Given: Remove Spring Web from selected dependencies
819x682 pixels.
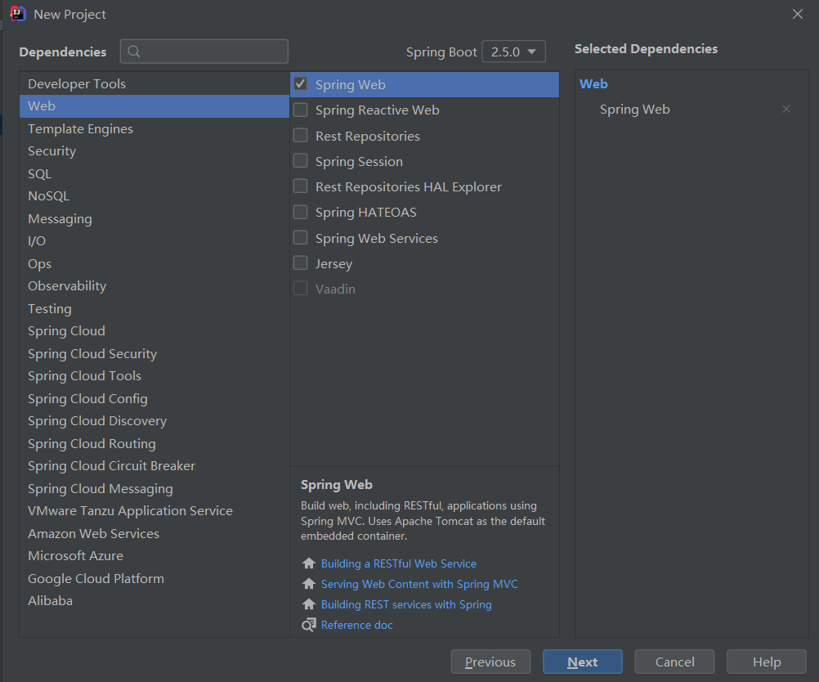Looking at the screenshot, I should click(x=785, y=110).
